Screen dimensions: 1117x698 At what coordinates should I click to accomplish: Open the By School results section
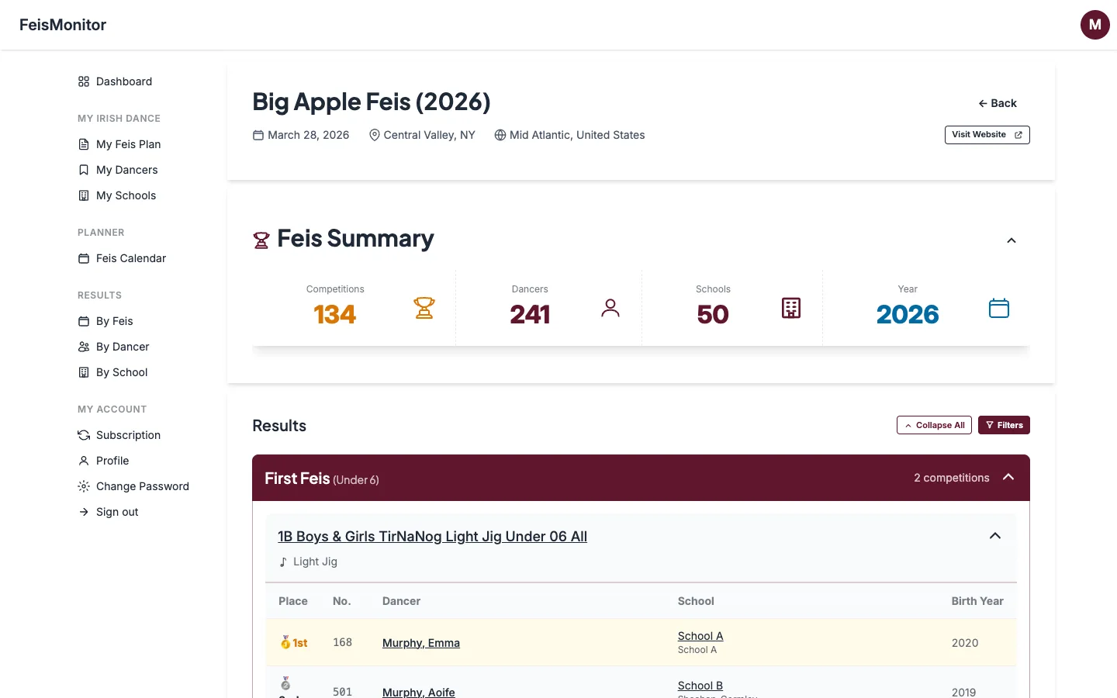(121, 372)
